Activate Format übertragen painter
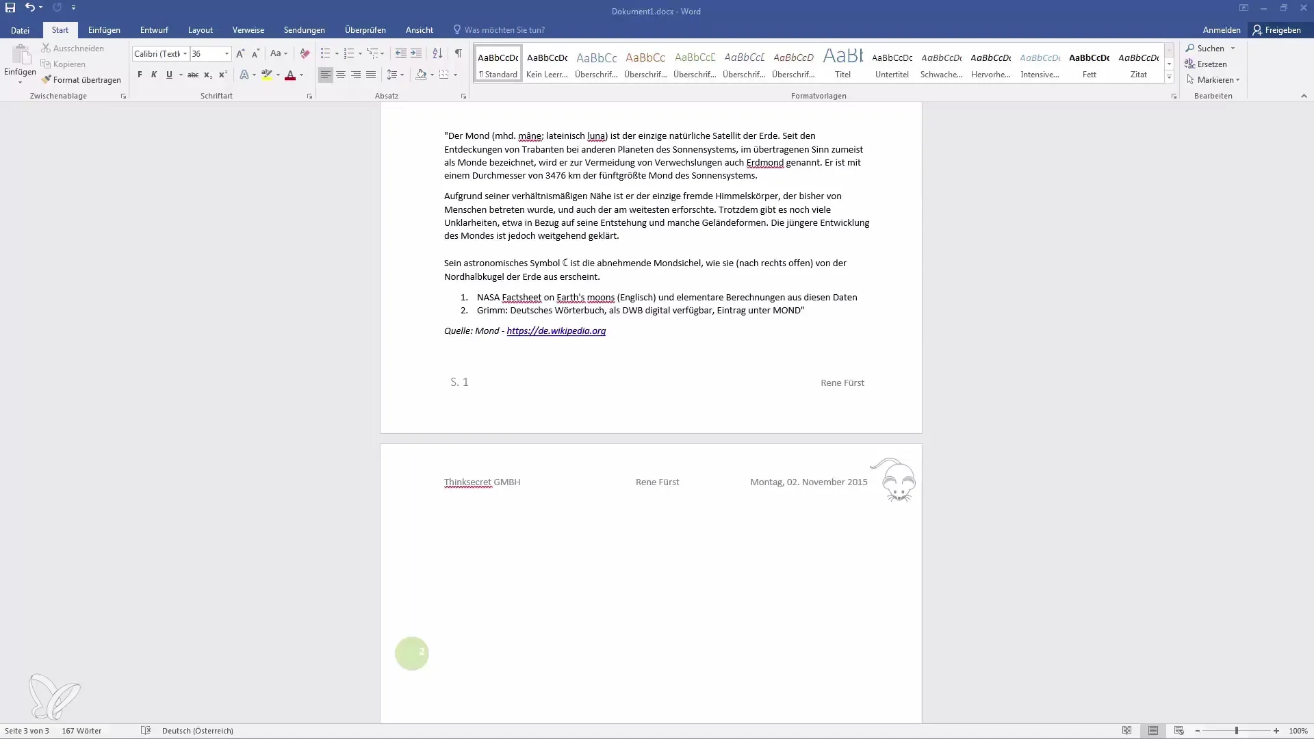Image resolution: width=1314 pixels, height=739 pixels. click(x=81, y=80)
